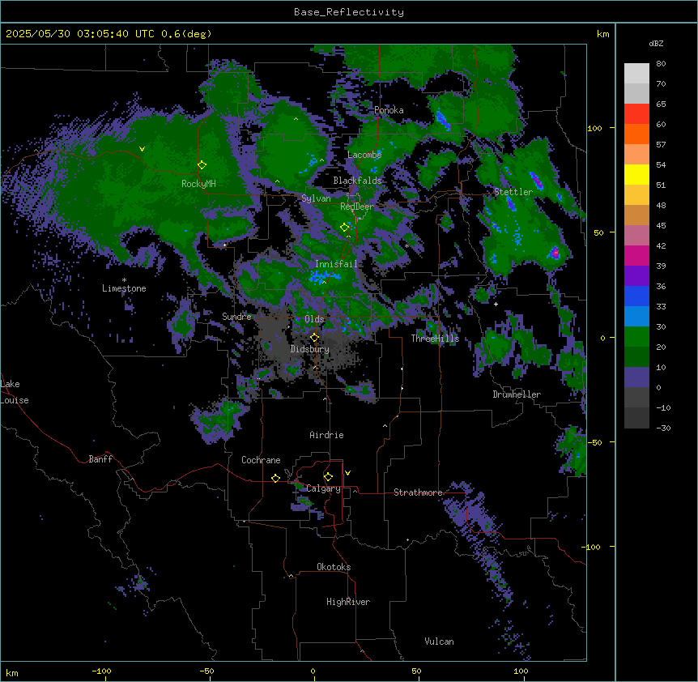698x682 pixels.
Task: Click the dBZ legend heading
Action: [656, 43]
